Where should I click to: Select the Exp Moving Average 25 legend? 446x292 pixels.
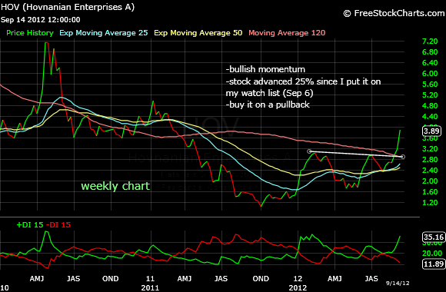point(104,33)
